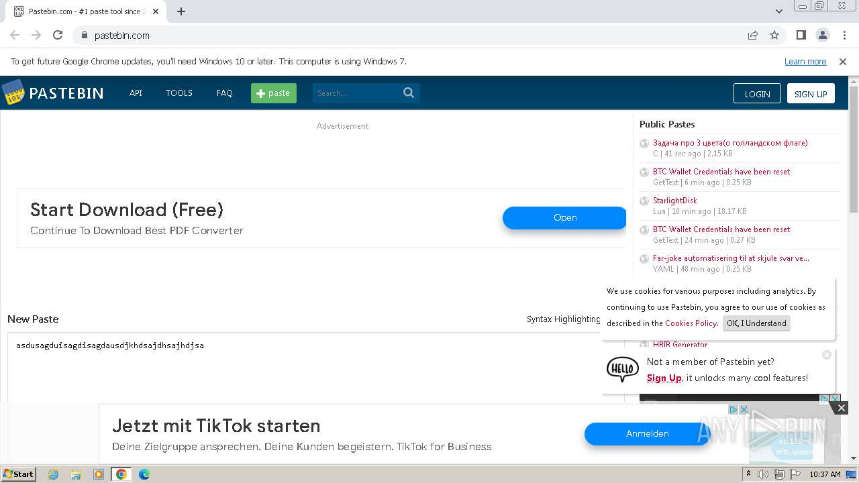The height and width of the screenshot is (483, 859).
Task: Click the taskbar clock 10:37 AM
Action: coord(825,474)
